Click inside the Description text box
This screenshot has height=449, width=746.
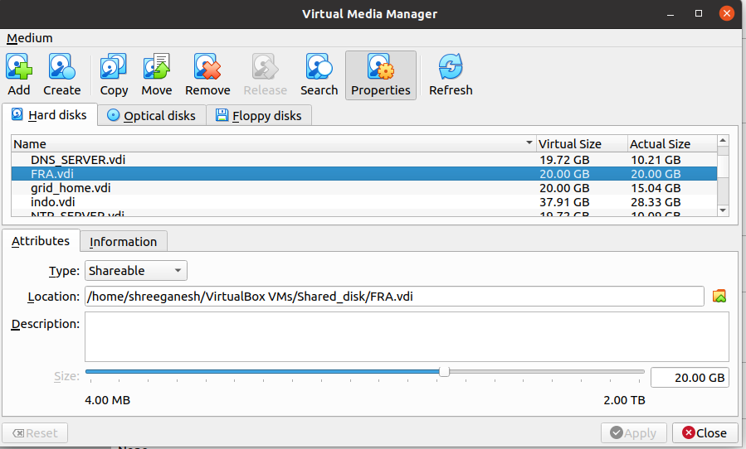[x=407, y=337]
